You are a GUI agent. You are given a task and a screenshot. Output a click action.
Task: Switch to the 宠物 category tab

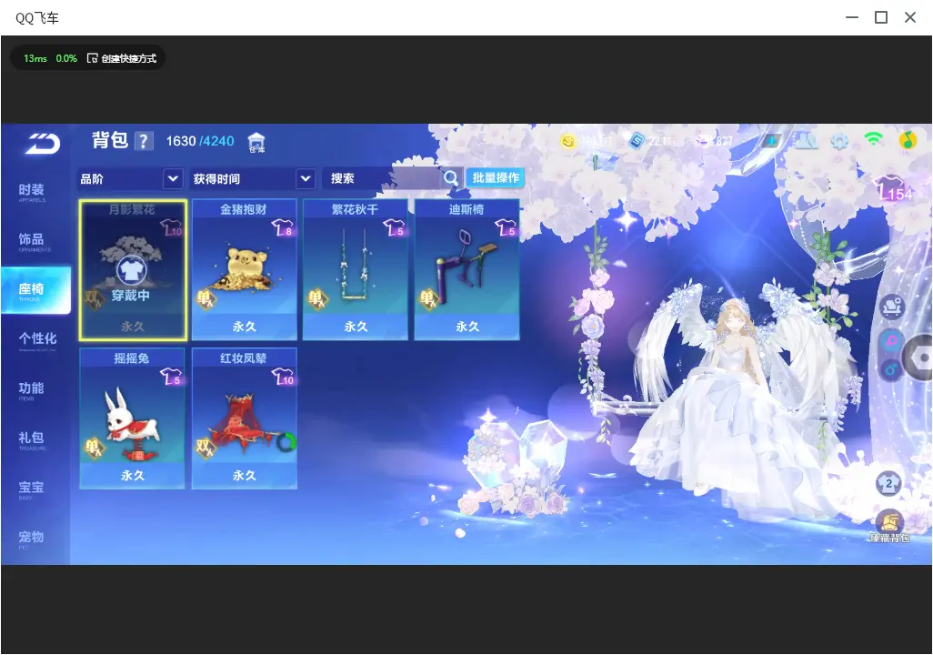pos(32,538)
